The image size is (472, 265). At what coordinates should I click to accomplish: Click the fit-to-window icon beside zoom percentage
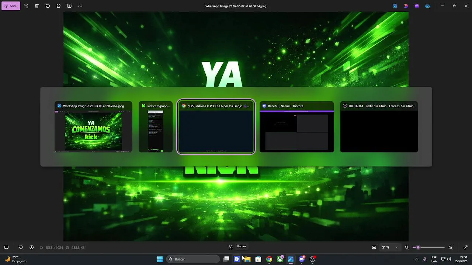click(x=374, y=247)
